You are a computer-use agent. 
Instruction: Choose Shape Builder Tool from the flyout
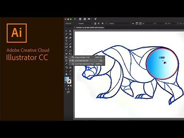tap(87, 57)
